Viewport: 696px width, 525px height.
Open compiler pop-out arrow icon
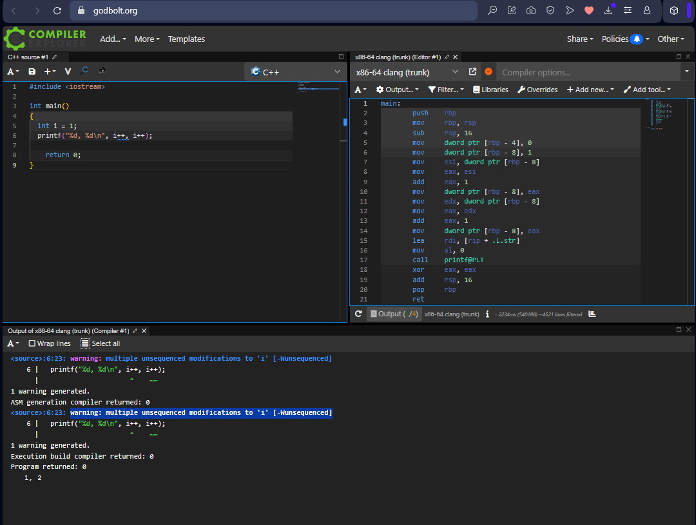tap(472, 72)
